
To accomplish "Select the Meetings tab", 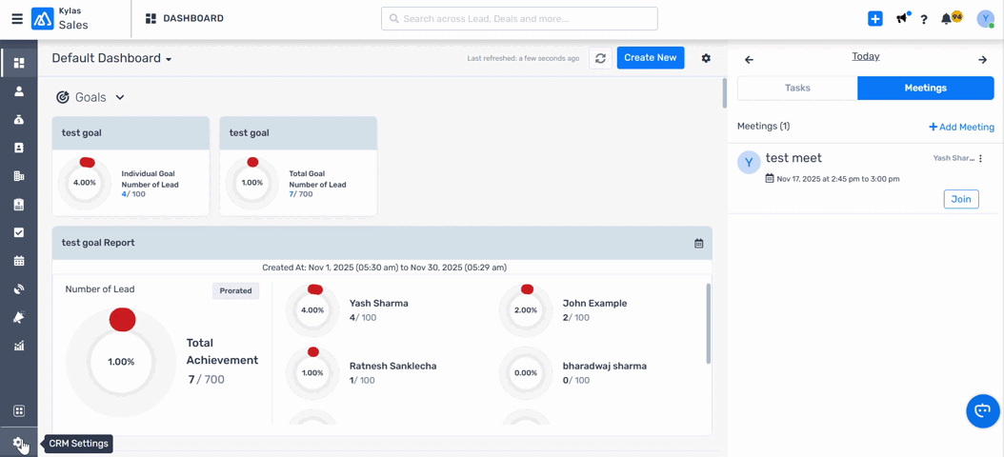I will tap(925, 88).
